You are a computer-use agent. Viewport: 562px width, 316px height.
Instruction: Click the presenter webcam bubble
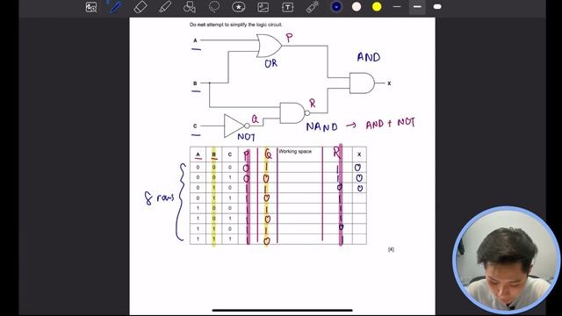click(506, 261)
